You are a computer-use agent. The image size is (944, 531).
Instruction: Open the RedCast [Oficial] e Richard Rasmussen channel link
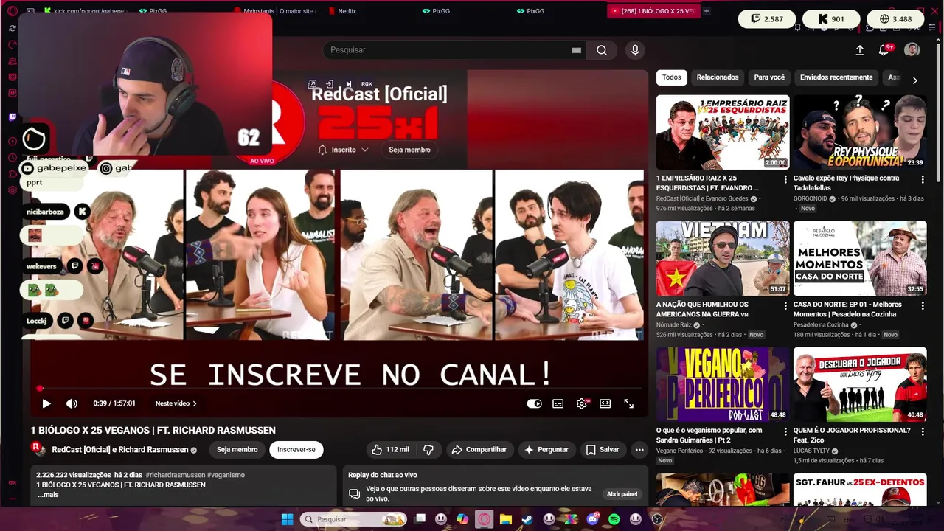(120, 450)
